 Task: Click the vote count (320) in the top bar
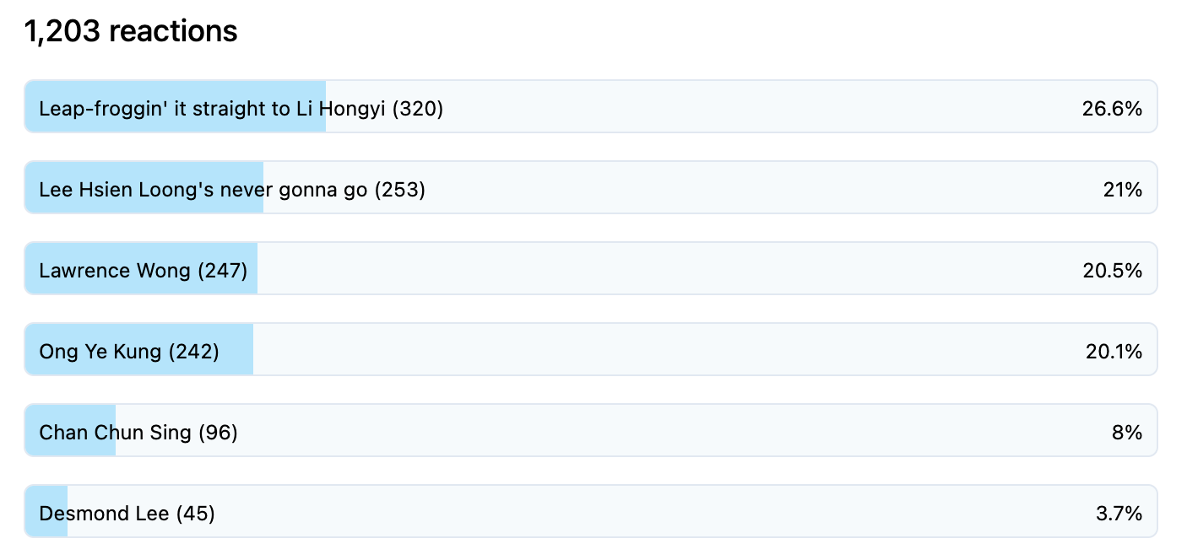418,108
